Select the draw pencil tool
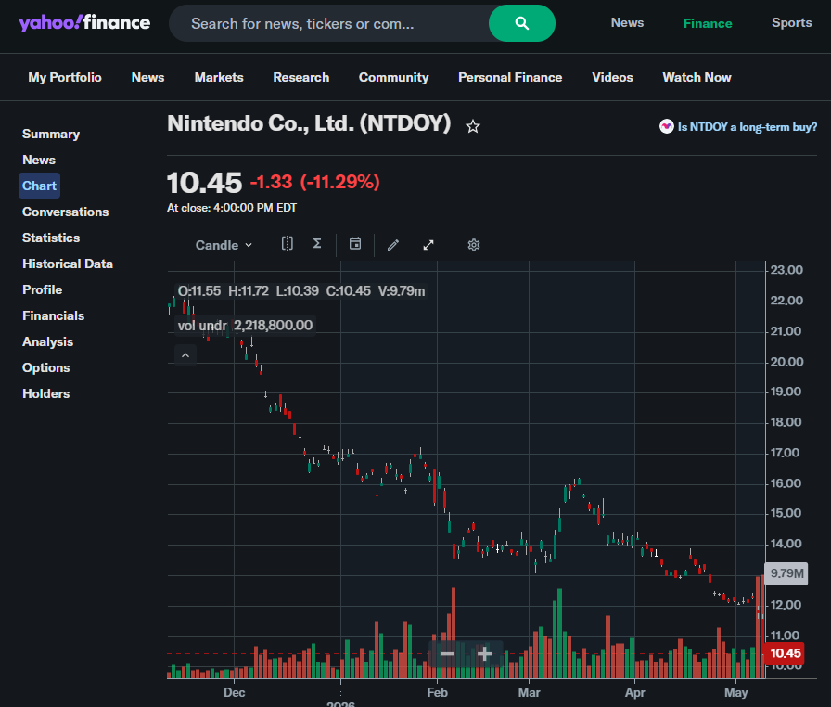The height and width of the screenshot is (707, 831). click(x=392, y=245)
